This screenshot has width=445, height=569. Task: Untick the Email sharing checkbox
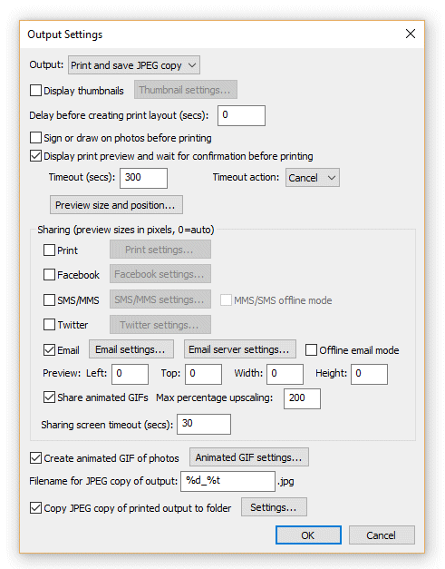tap(49, 349)
